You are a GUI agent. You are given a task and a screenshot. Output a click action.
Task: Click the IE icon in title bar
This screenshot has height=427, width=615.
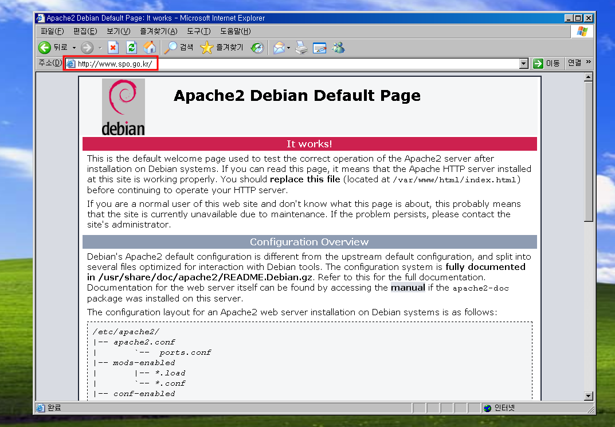(x=40, y=18)
